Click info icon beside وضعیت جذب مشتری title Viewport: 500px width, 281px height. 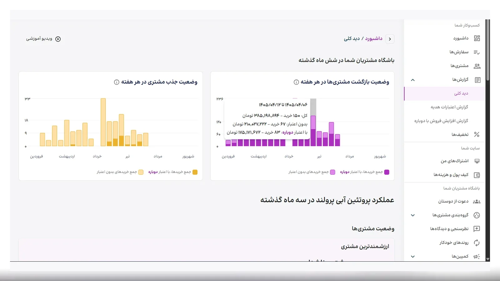[117, 82]
